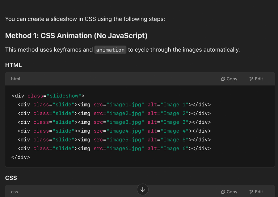Screen dimensions: 278x197
Task: Click the 'You can create a slideshow in CSS' sentence
Action: (x=85, y=19)
